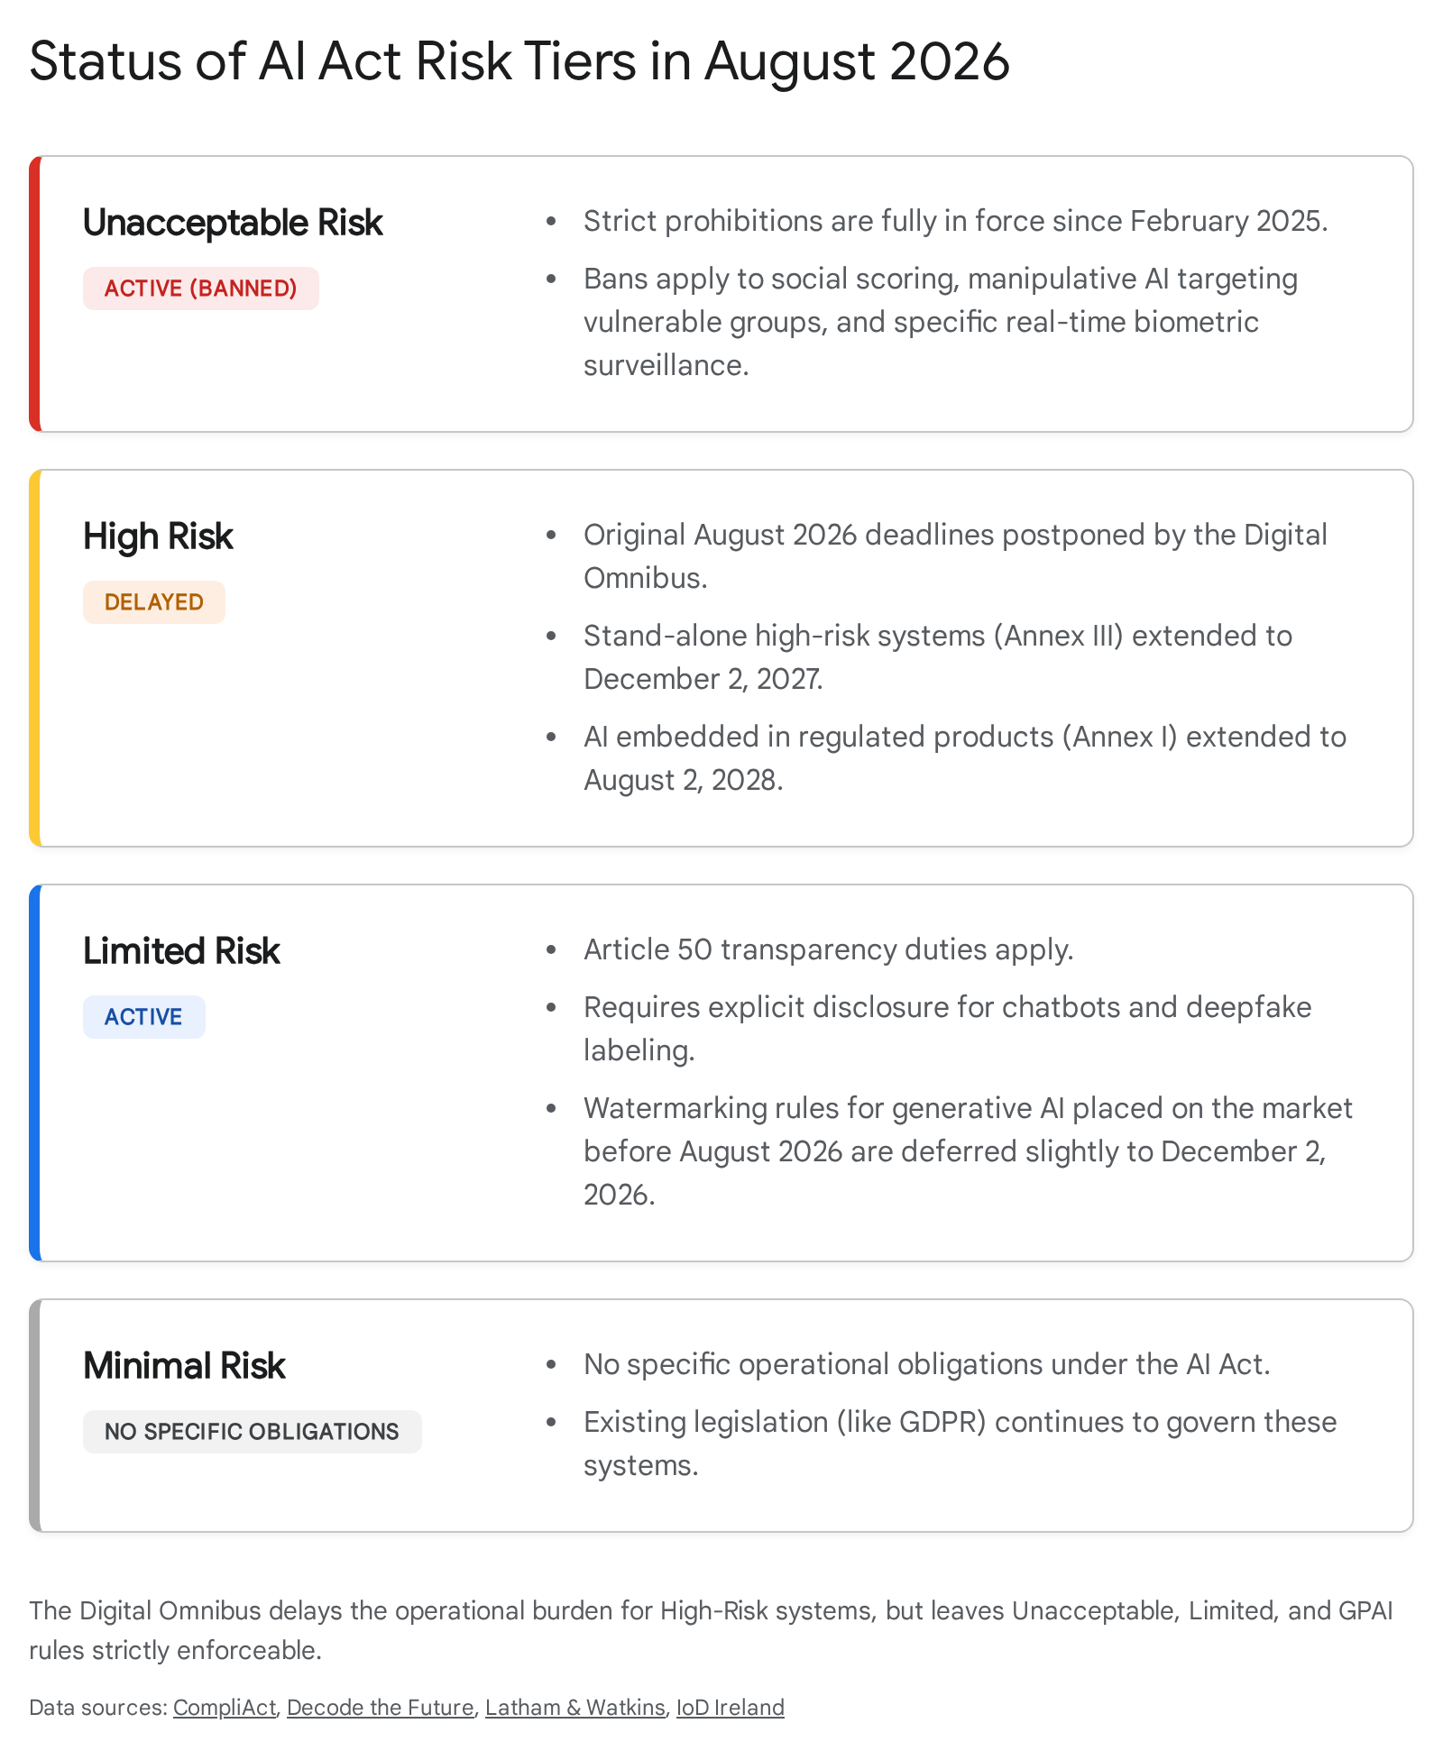Select the Minimal Risk heading

tap(184, 1366)
